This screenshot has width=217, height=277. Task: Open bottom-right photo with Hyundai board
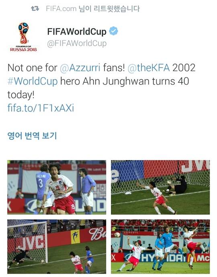click(160, 246)
